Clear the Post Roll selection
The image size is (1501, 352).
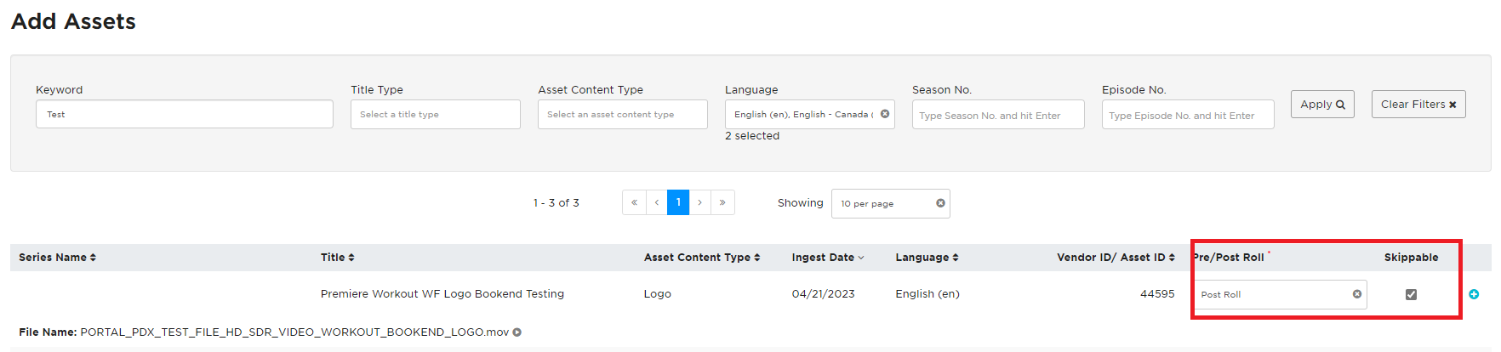point(1357,294)
